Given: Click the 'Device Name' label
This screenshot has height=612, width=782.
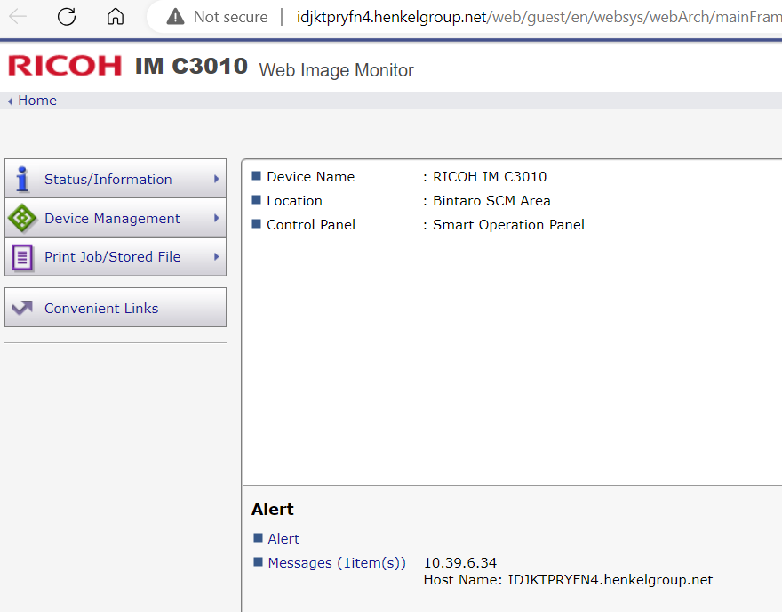Looking at the screenshot, I should (311, 177).
